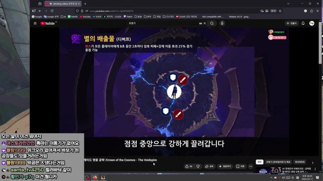Save the video to playlist (저장)
The height and width of the screenshot is (181, 323).
[240, 166]
